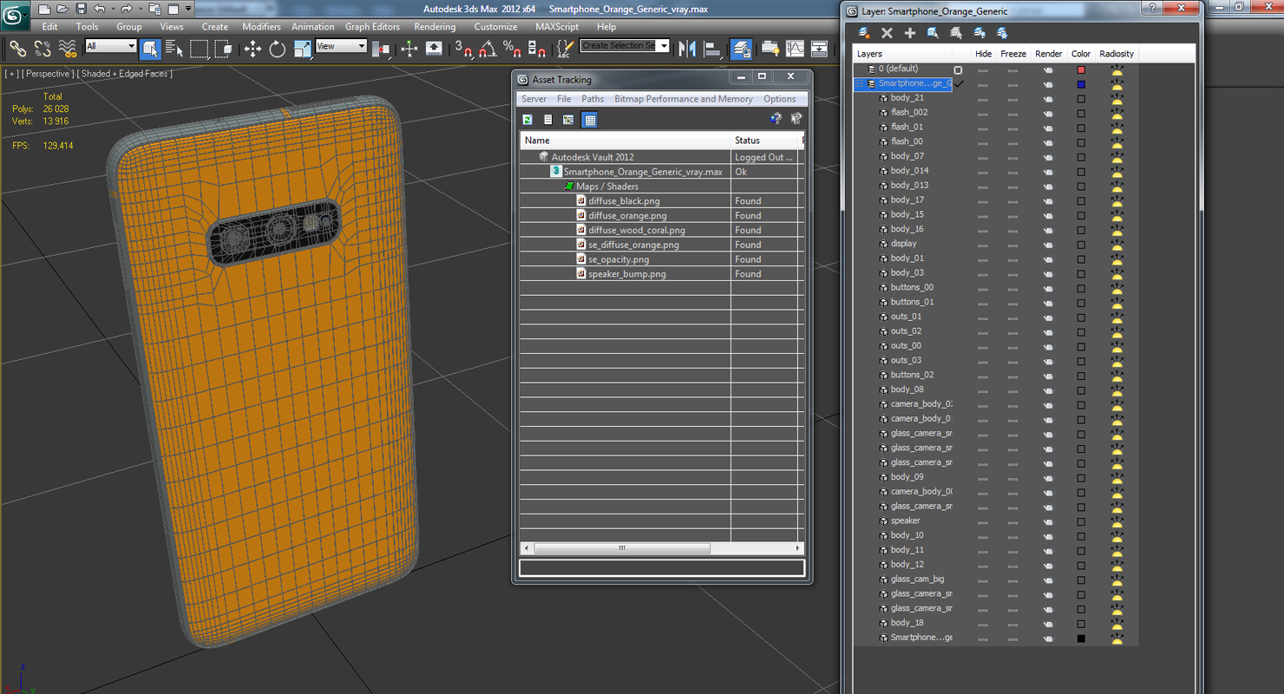This screenshot has width=1284, height=694.
Task: Click Hide column header in Layer window
Action: click(x=983, y=54)
